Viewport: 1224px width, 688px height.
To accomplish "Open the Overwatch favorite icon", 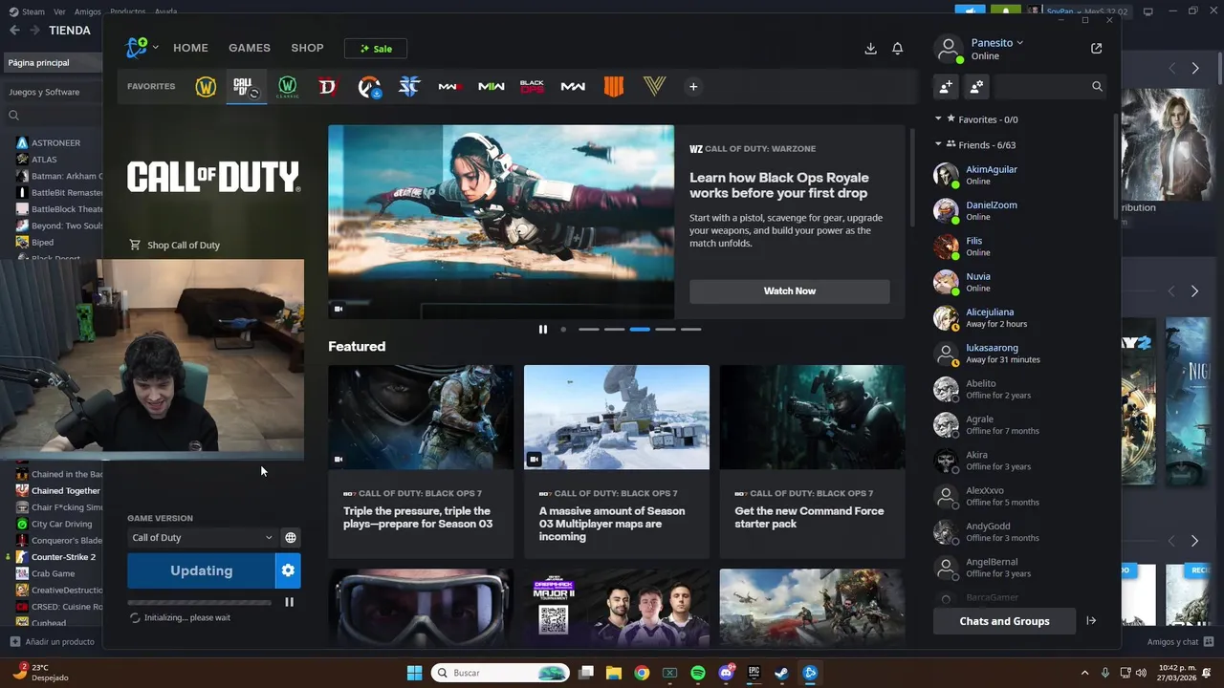I will pyautogui.click(x=369, y=87).
